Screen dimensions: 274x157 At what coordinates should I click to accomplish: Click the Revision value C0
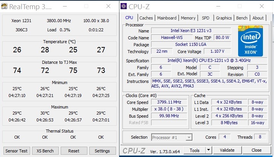pyautogui.click(x=257, y=74)
